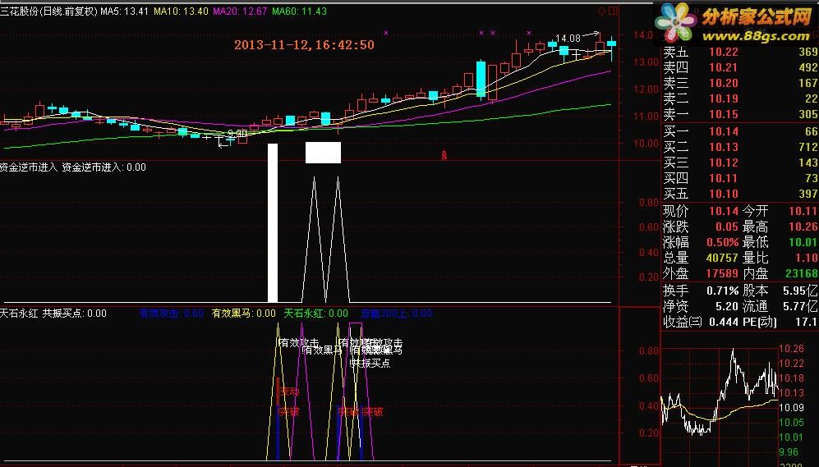The height and width of the screenshot is (467, 819).
Task: Click the 量比 value 1.10
Action: click(807, 258)
